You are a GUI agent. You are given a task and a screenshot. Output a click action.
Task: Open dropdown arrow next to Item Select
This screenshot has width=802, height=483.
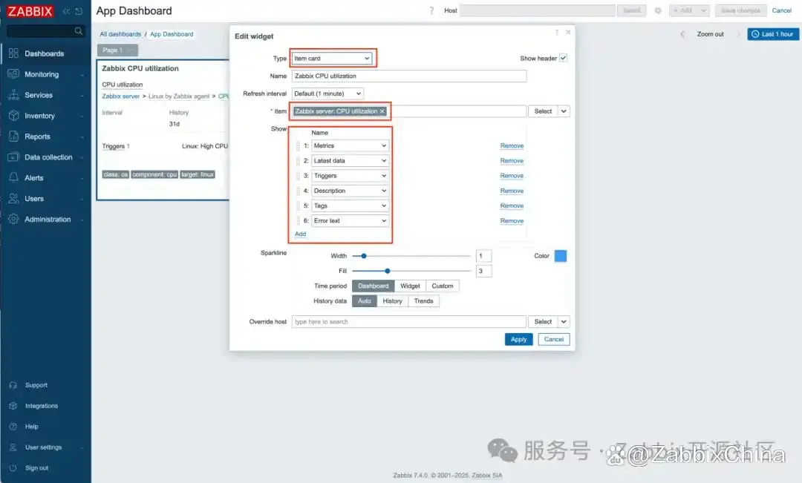pyautogui.click(x=564, y=111)
